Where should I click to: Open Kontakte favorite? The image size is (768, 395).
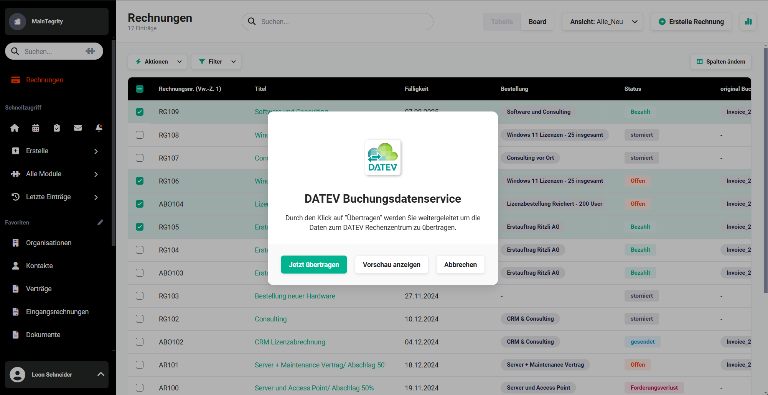pyautogui.click(x=40, y=266)
